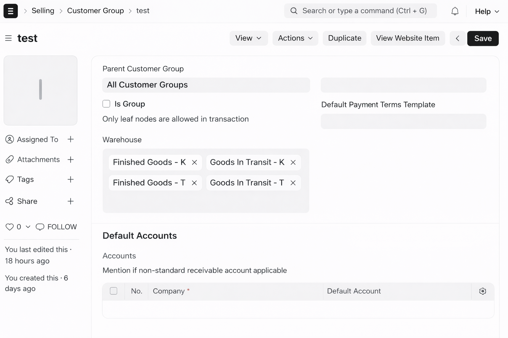
Task: Remove Goods In Transit - T warehouse tag
Action: (x=293, y=183)
